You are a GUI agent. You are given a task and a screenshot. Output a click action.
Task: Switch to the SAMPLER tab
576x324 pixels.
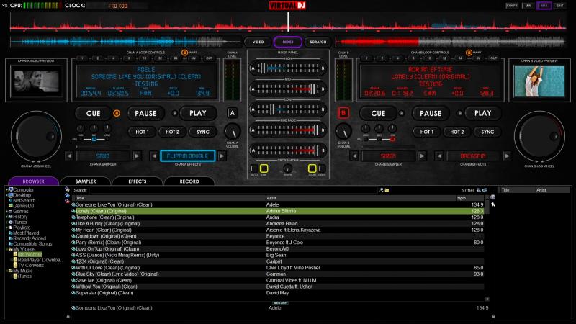86,181
